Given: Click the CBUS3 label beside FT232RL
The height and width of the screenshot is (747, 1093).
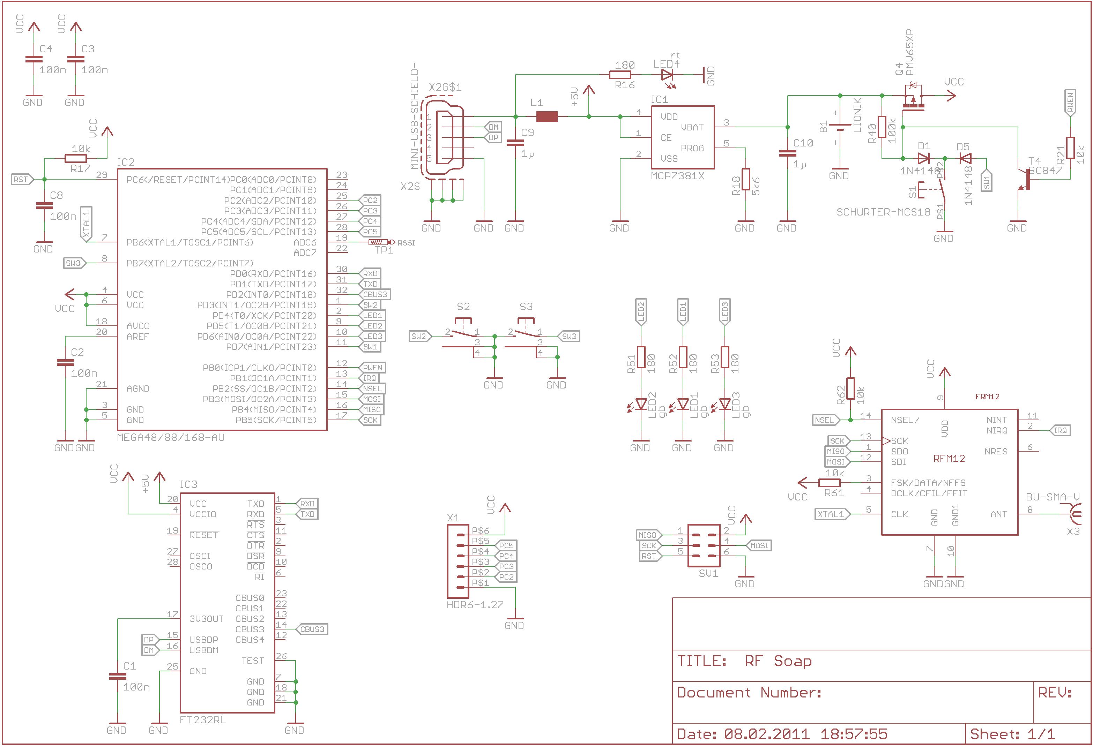Looking at the screenshot, I should coord(311,629).
